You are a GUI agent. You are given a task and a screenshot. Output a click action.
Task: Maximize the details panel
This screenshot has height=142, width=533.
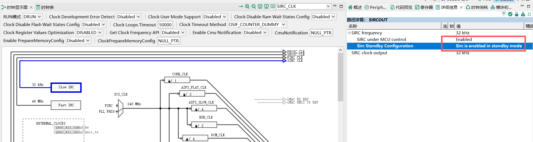pos(529,6)
